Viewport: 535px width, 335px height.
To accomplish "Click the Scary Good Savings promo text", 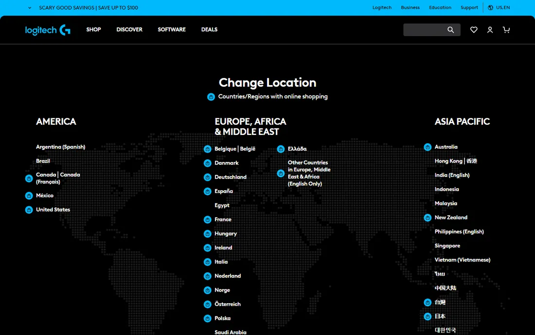I will (89, 7).
